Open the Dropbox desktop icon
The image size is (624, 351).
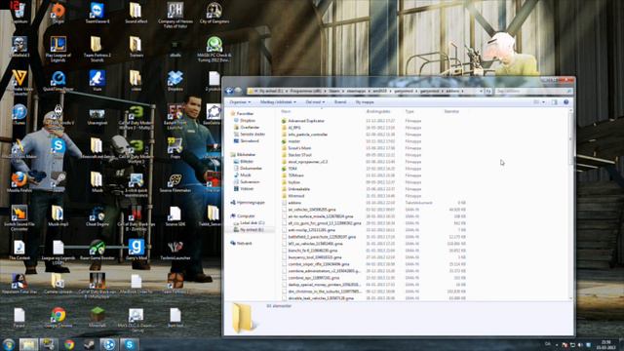[175, 81]
